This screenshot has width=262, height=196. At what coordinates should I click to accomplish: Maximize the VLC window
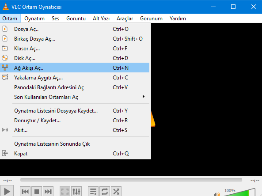click(x=233, y=7)
